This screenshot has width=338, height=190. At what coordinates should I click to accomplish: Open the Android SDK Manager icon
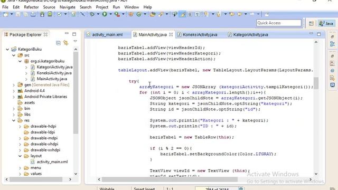point(42,14)
